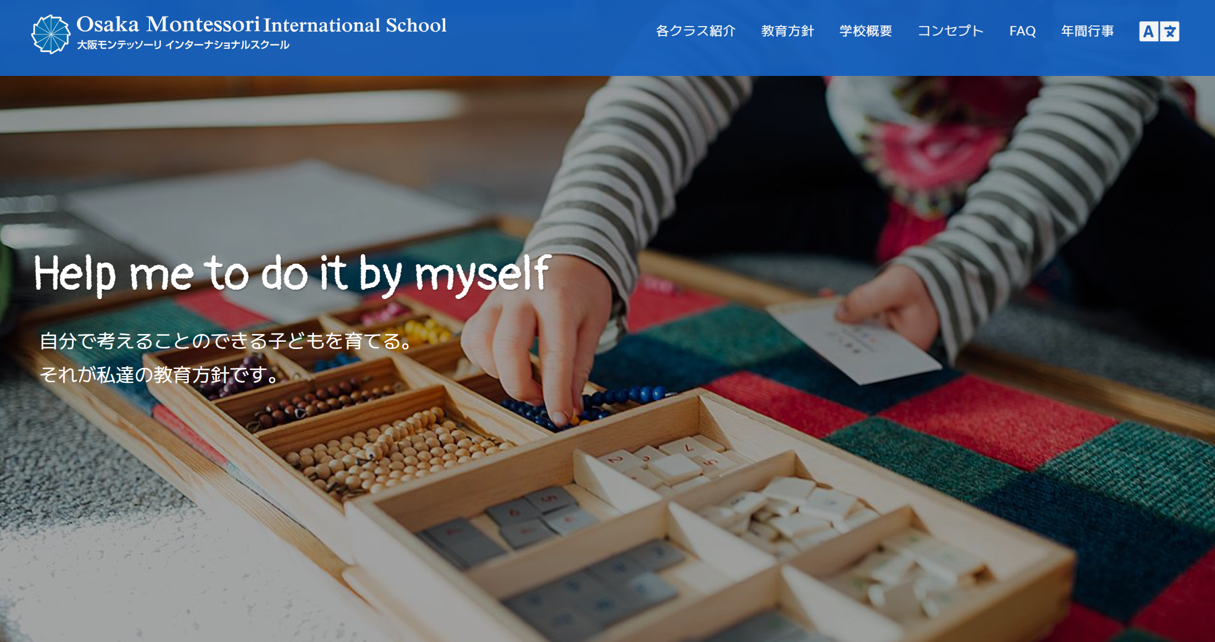Open the 各クラス紹介 menu item
This screenshot has width=1215, height=642.
pyautogui.click(x=696, y=31)
